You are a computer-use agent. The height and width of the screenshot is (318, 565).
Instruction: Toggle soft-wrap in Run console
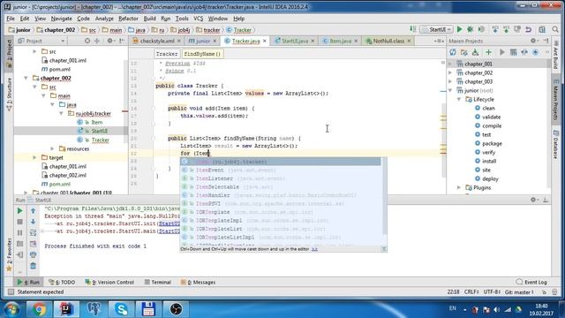pyautogui.click(x=33, y=233)
